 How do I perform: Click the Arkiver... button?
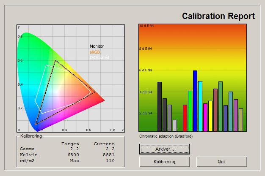165,149
